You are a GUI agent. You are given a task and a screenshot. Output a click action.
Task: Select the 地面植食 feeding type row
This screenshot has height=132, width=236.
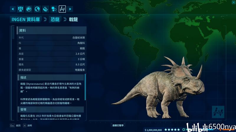[52, 70]
